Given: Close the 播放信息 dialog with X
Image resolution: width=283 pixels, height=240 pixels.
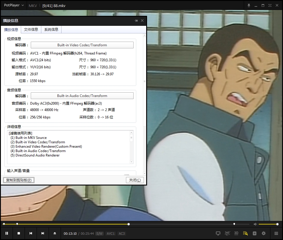Looking at the screenshot, I should click(x=142, y=21).
